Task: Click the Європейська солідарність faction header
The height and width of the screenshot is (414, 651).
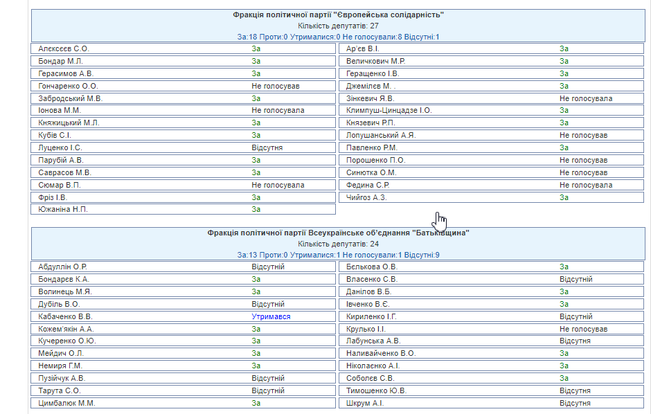Action: click(x=338, y=15)
